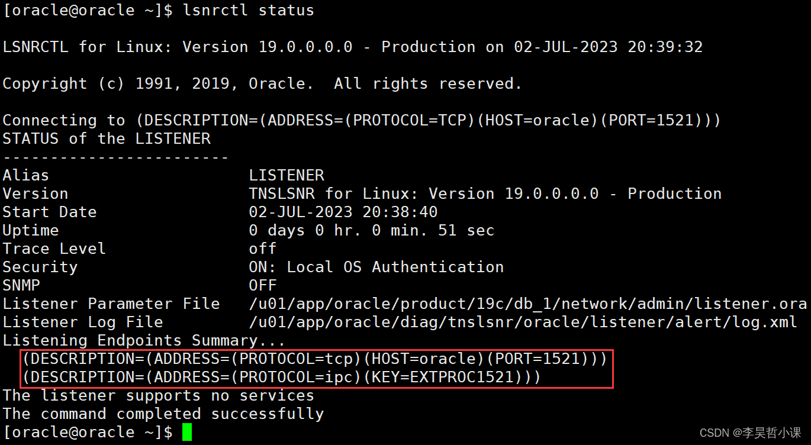Click the 'Start Date' field label
The width and height of the screenshot is (811, 445).
tap(50, 212)
